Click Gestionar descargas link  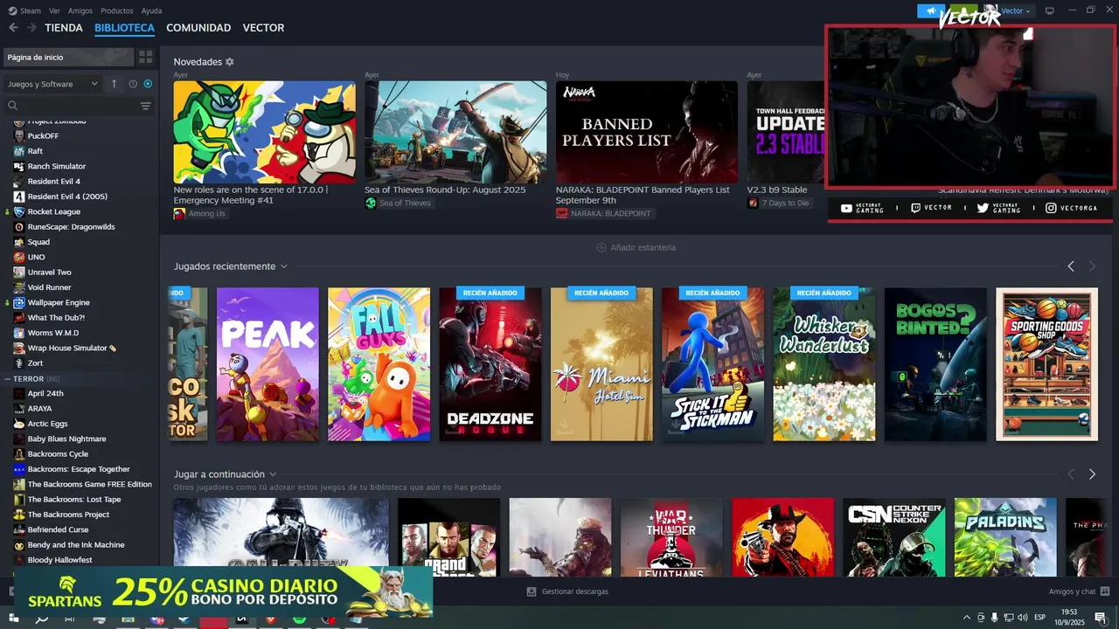(574, 591)
